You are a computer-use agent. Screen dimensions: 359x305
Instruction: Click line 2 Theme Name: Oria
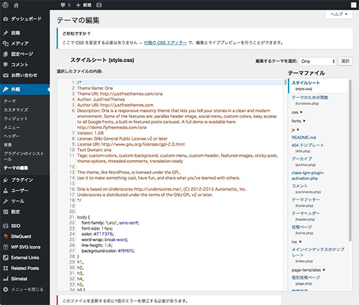95,88
